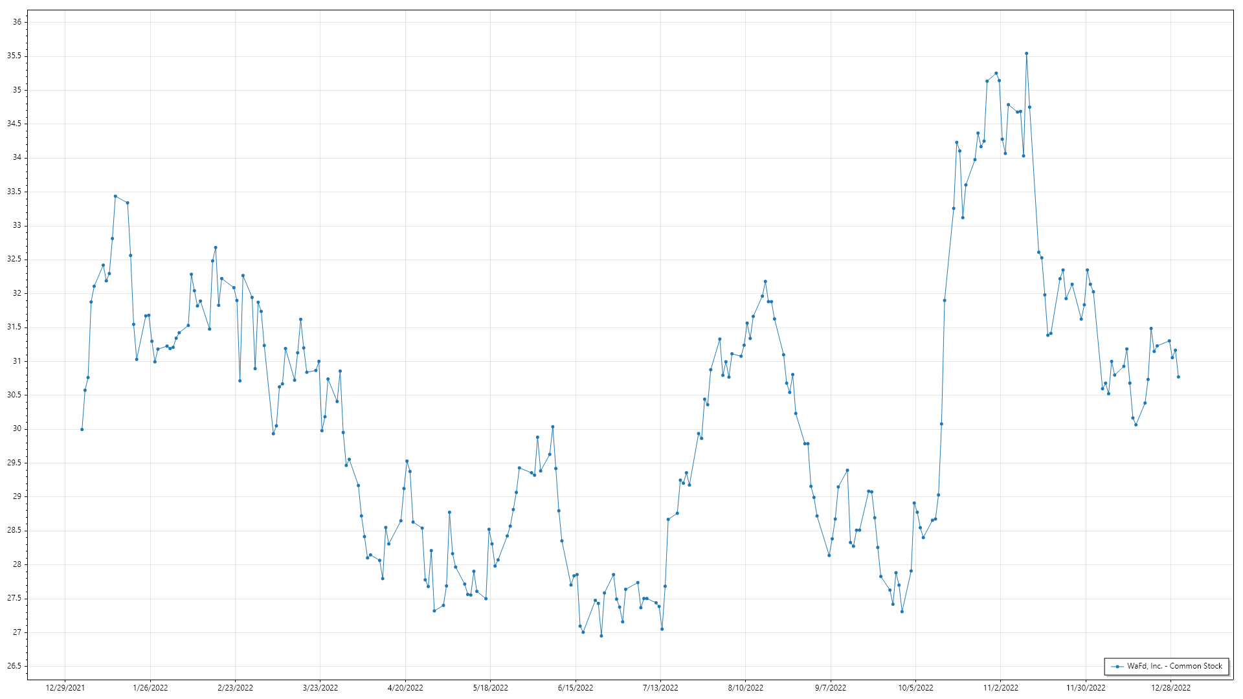The height and width of the screenshot is (699, 1243).
Task: Click the 10/5/2022 x-axis date label
Action: pyautogui.click(x=915, y=687)
